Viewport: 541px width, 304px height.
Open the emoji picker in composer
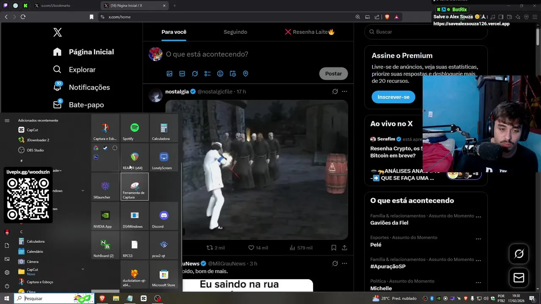click(220, 73)
